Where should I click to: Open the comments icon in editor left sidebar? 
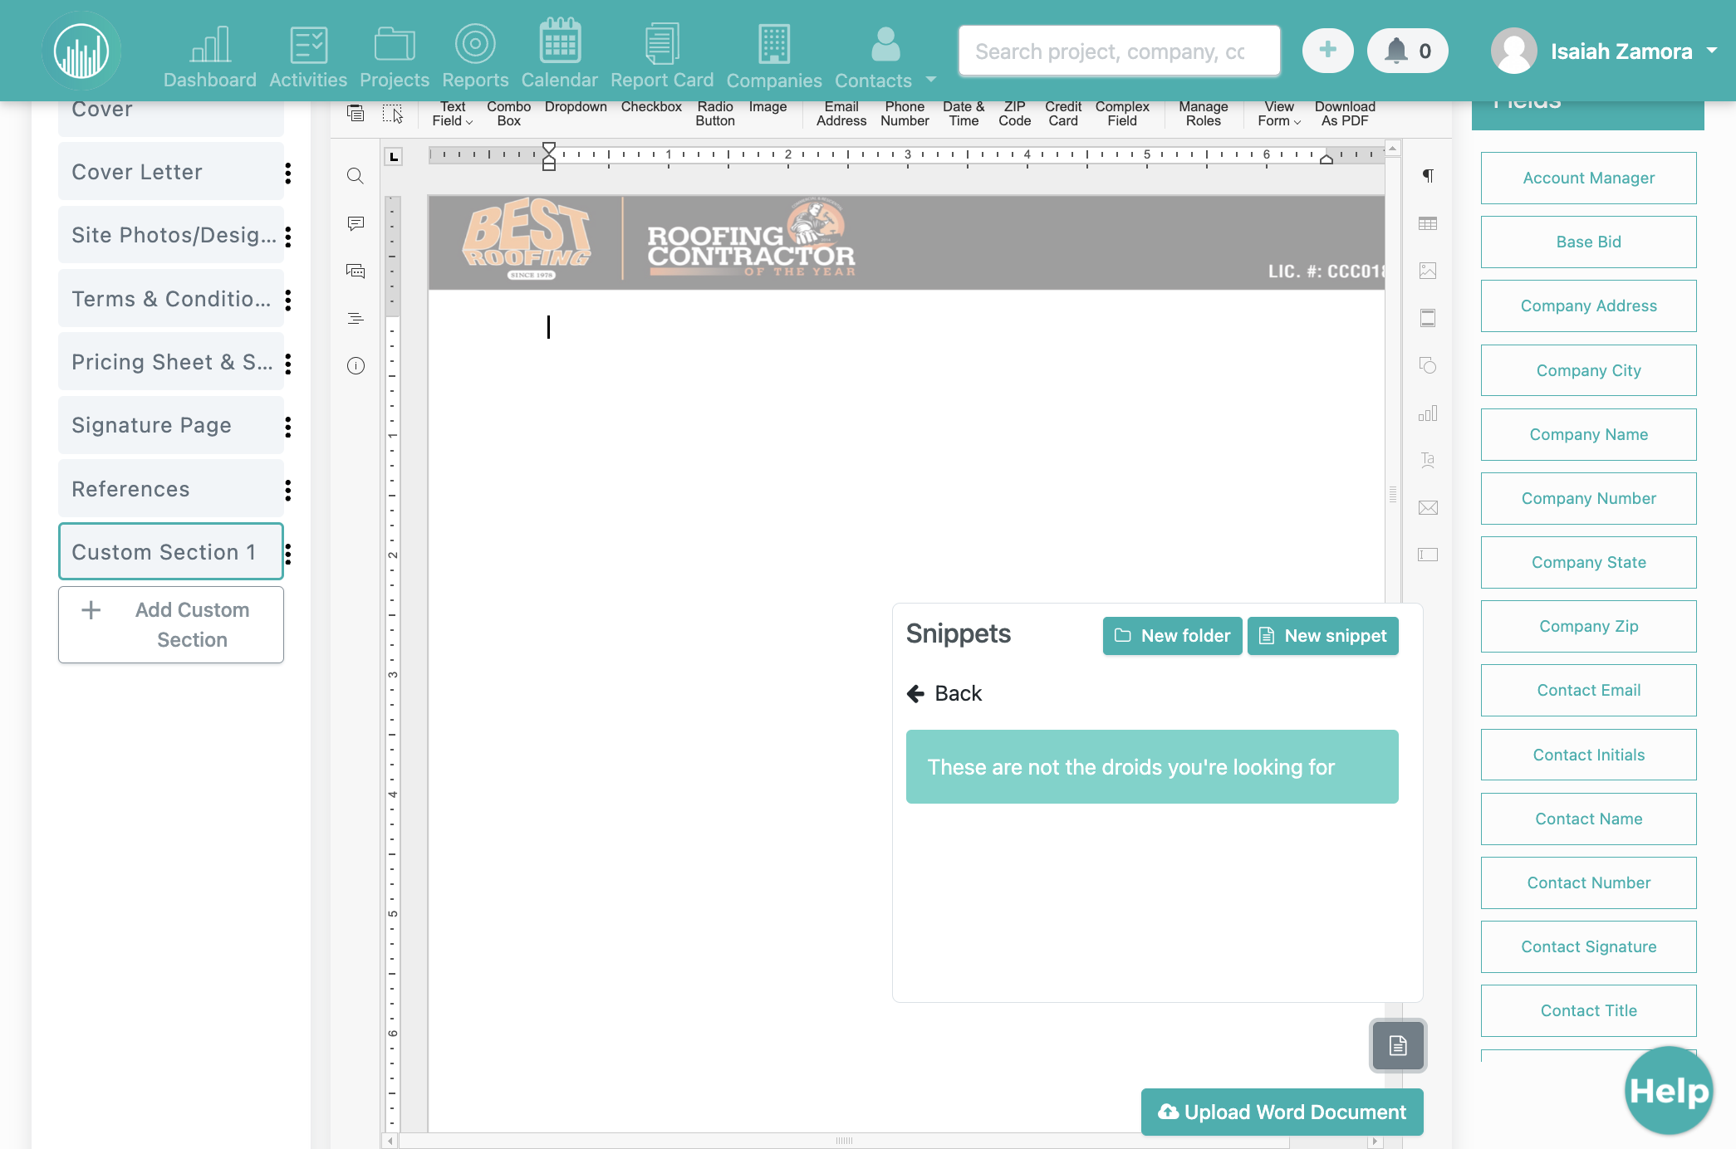356,223
